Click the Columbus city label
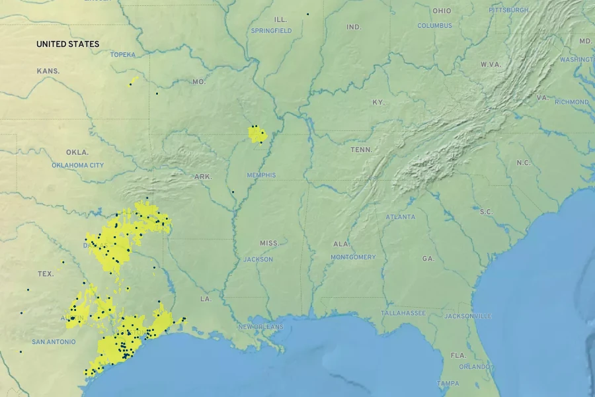The image size is (595, 397). click(434, 26)
